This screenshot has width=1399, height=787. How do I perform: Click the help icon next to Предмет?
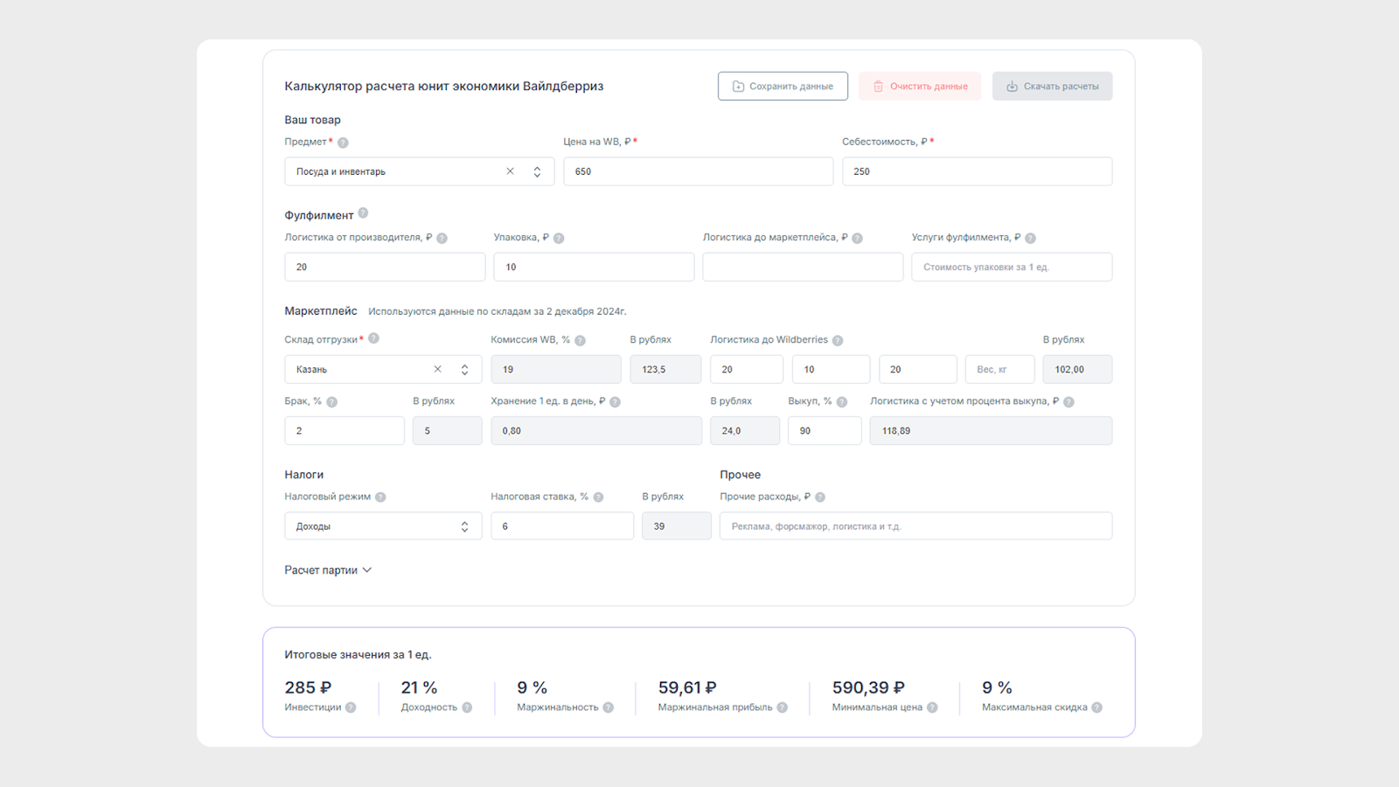343,143
